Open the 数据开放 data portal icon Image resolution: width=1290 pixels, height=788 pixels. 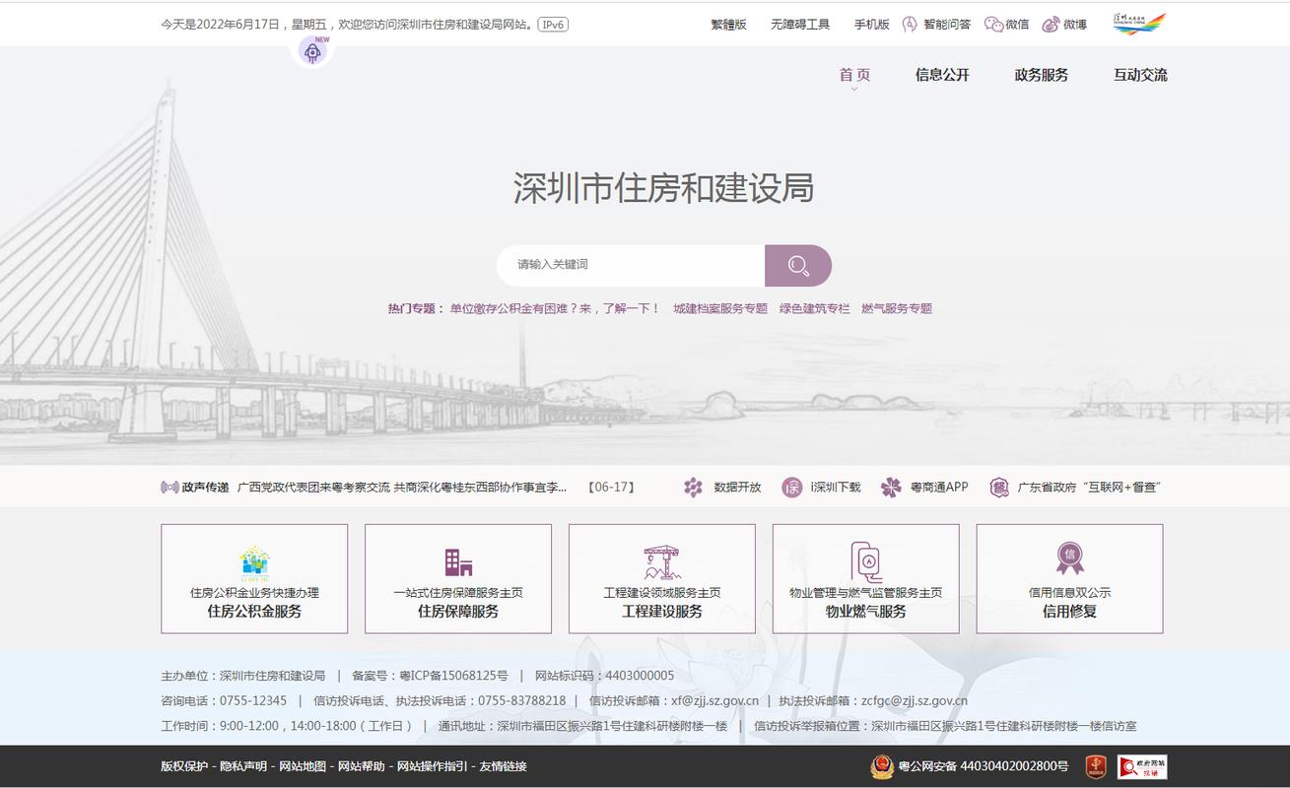click(693, 487)
